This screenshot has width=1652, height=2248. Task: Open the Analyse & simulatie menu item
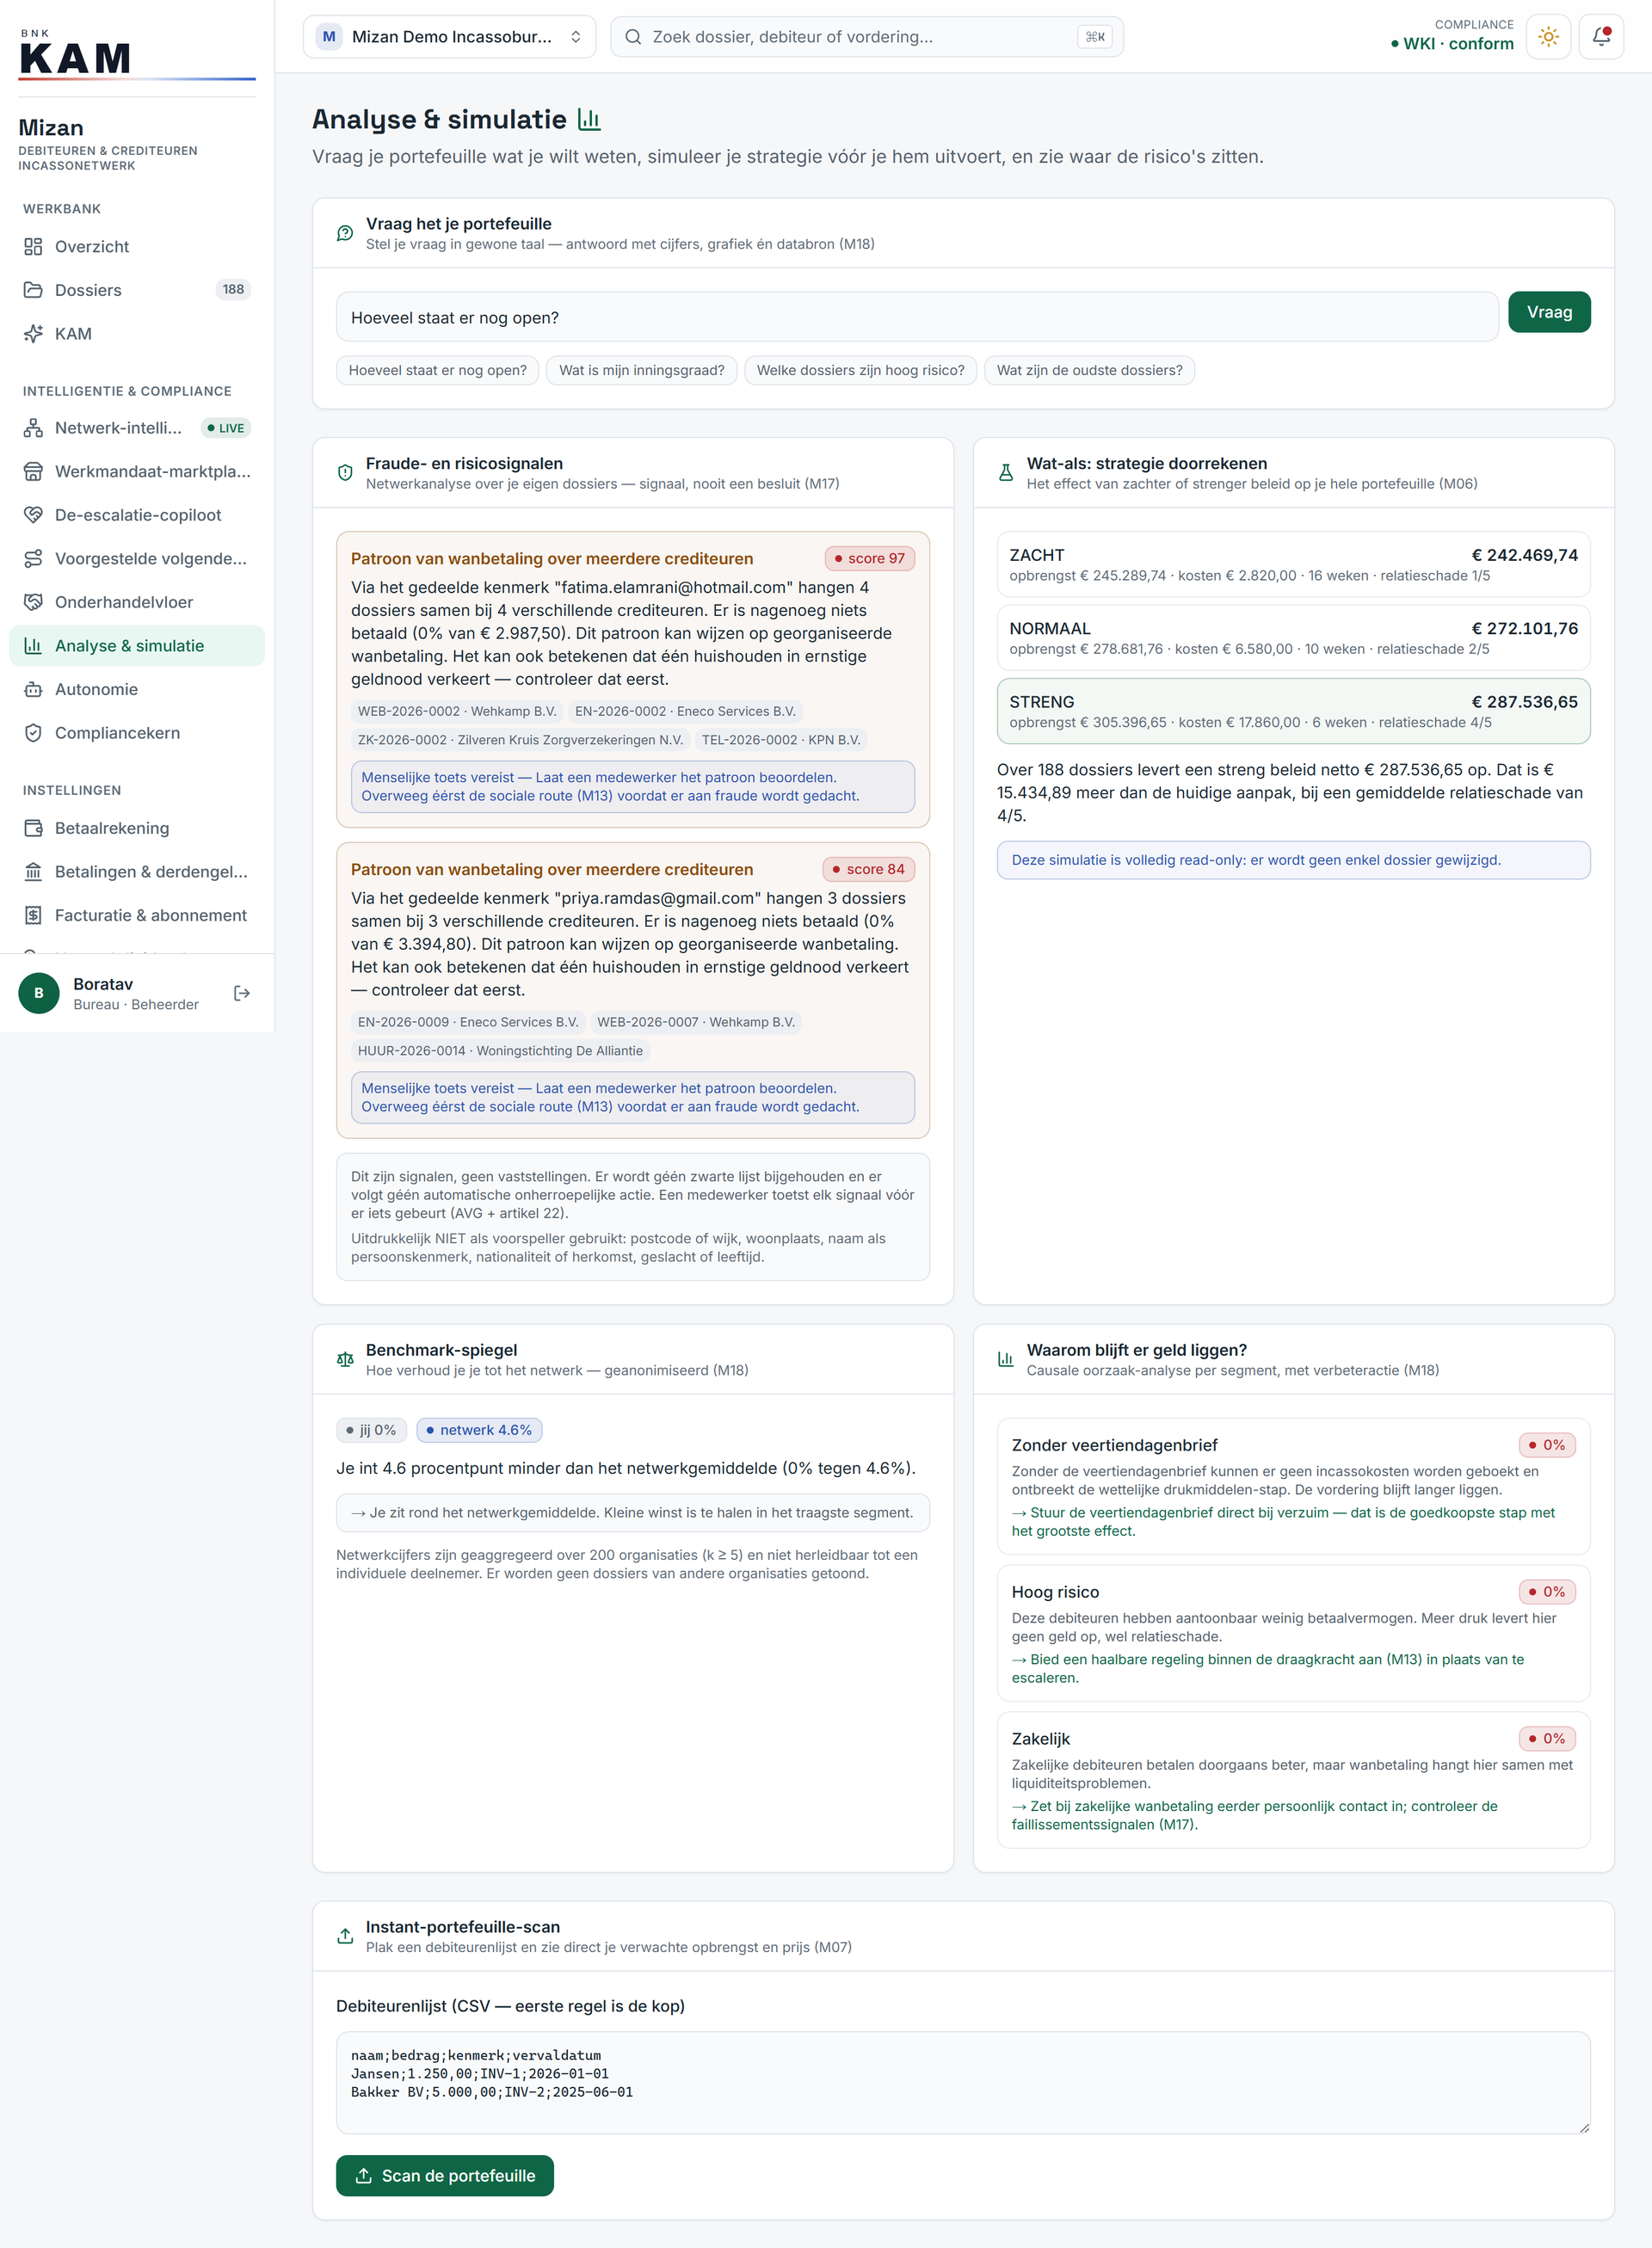pyautogui.click(x=137, y=646)
